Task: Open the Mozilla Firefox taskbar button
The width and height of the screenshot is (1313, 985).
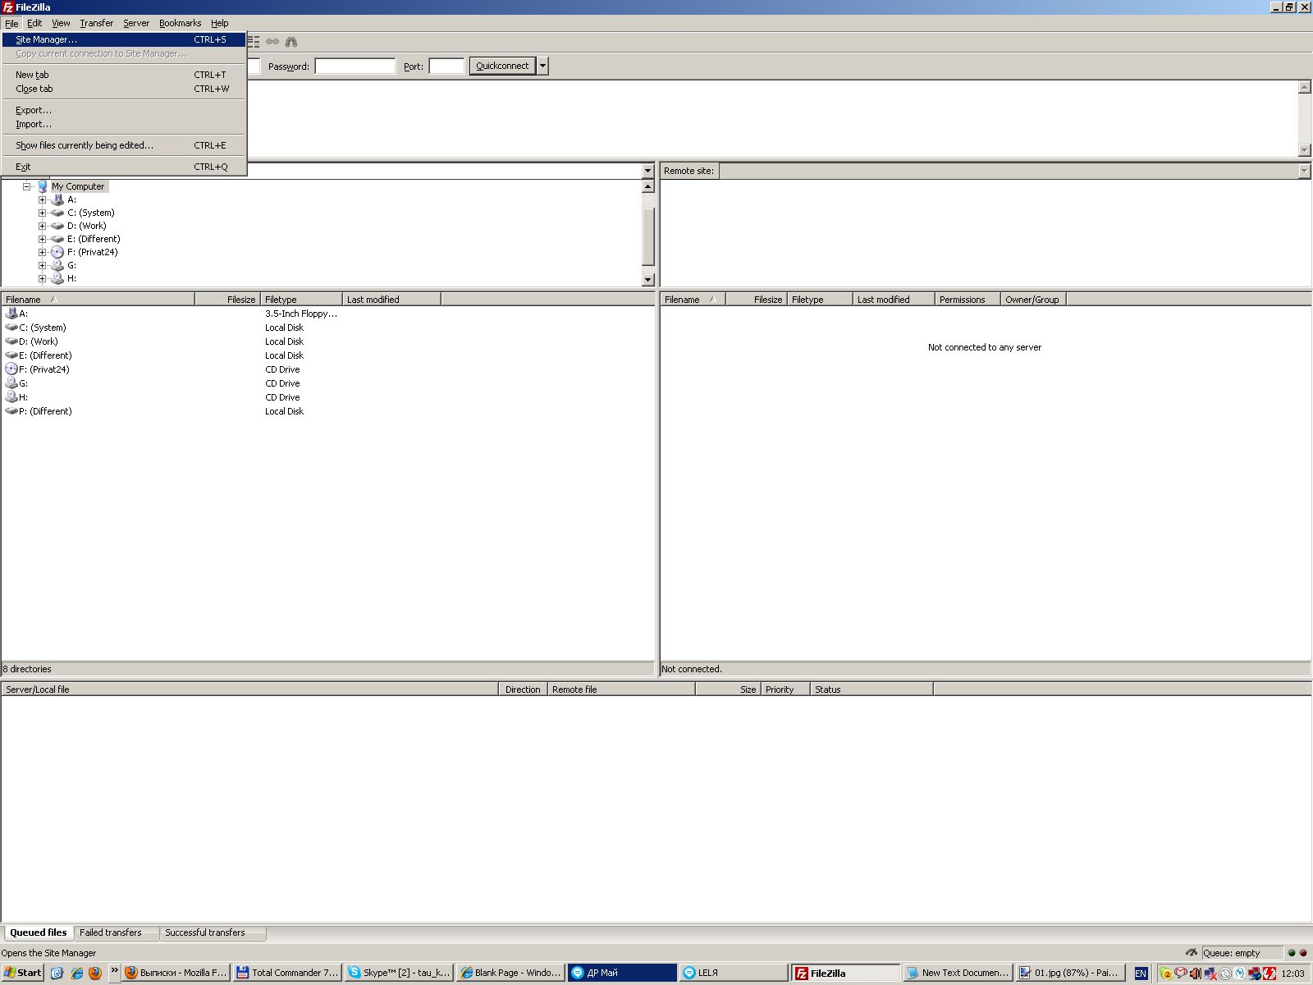Action: pyautogui.click(x=176, y=973)
